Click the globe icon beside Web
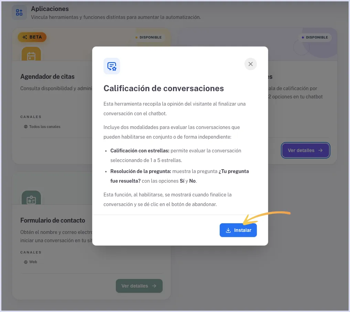Image resolution: width=350 pixels, height=312 pixels. 26,262
